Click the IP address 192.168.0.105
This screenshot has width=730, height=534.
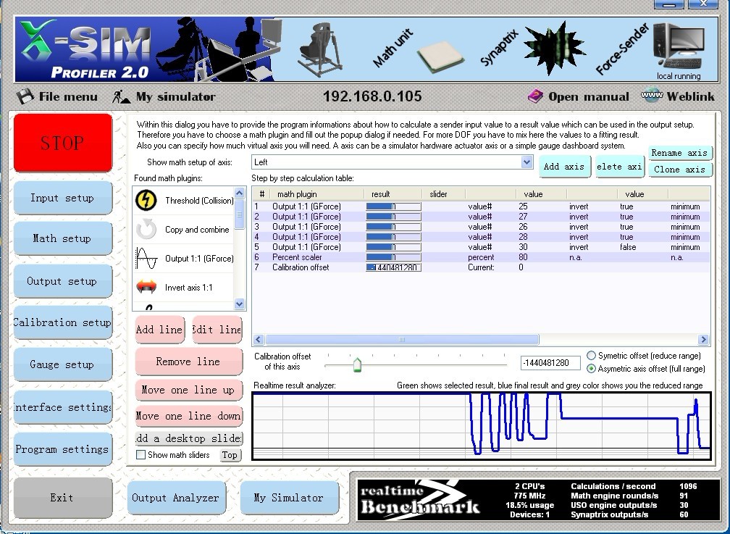[372, 96]
